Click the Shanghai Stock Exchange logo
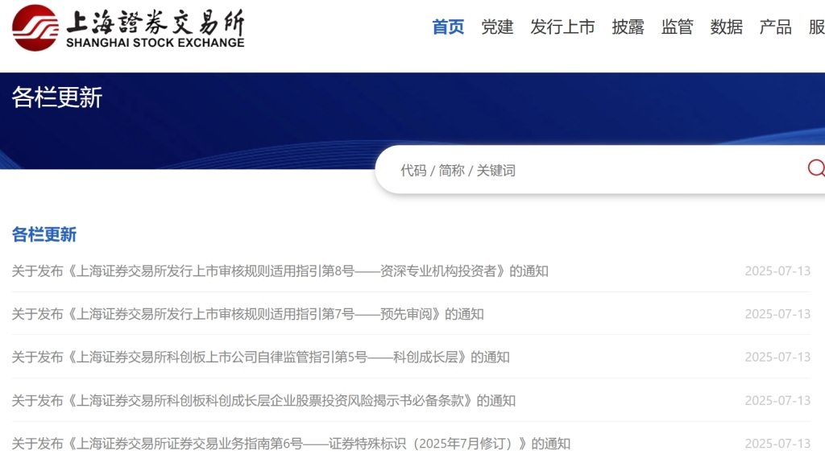This screenshot has height=463, width=825. pyautogui.click(x=128, y=28)
